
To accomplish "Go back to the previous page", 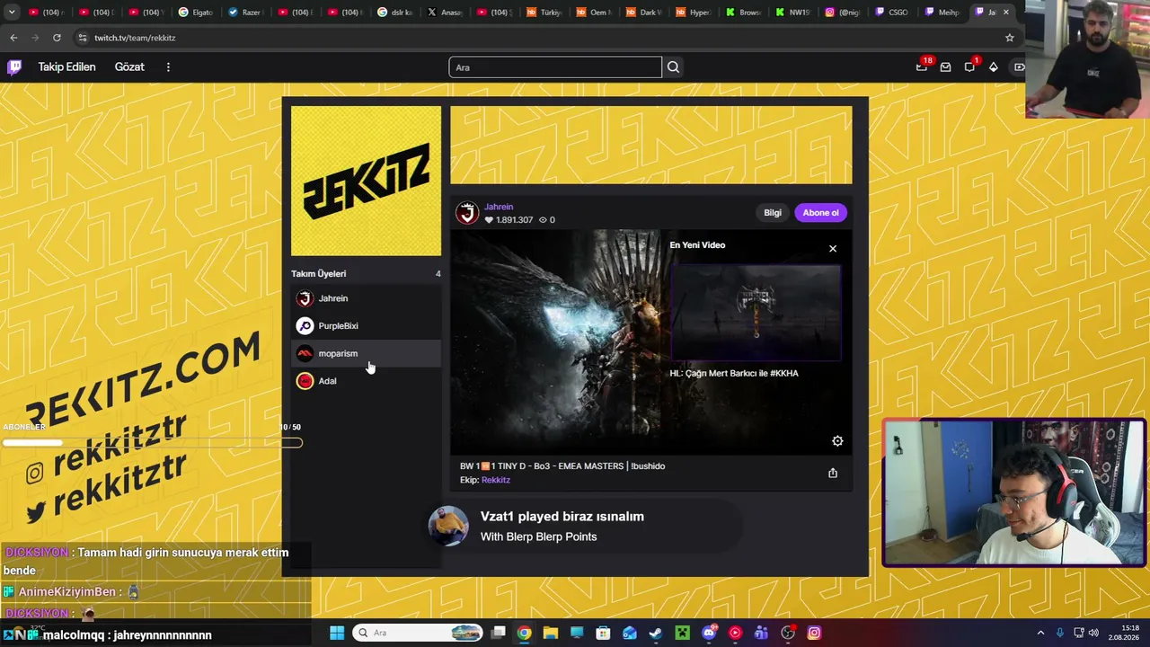I will pyautogui.click(x=13, y=38).
